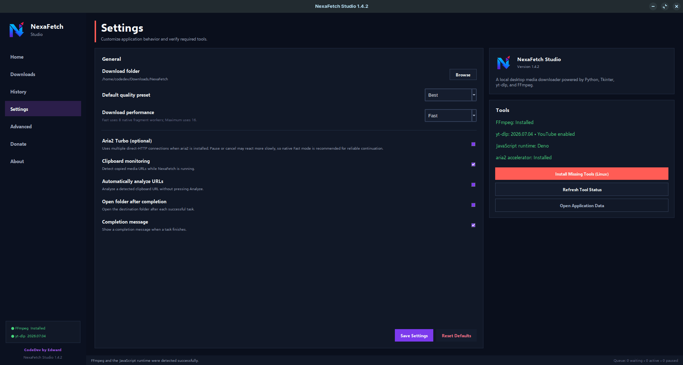Click the "Clipboard monitoring" label
This screenshot has width=683, height=365.
pyautogui.click(x=126, y=161)
